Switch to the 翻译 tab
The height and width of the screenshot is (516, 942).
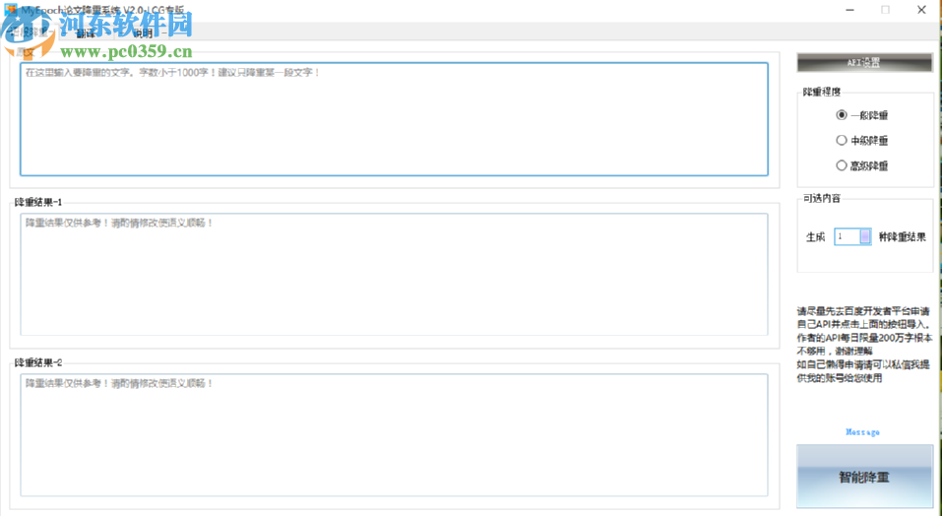coord(86,33)
